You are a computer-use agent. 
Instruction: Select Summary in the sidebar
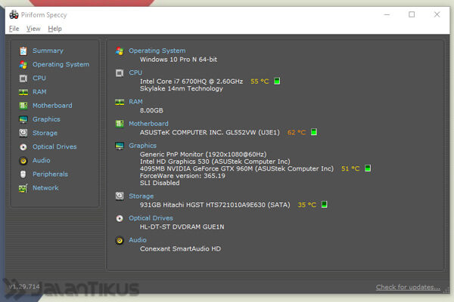[x=48, y=51]
